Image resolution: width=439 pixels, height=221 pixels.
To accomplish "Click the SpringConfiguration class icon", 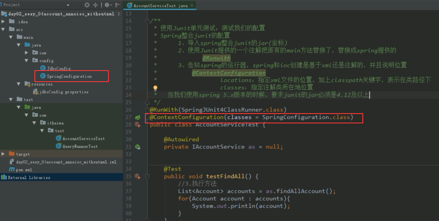I will [x=43, y=76].
